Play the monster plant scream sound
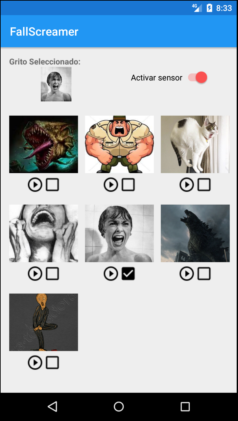 tap(35, 185)
